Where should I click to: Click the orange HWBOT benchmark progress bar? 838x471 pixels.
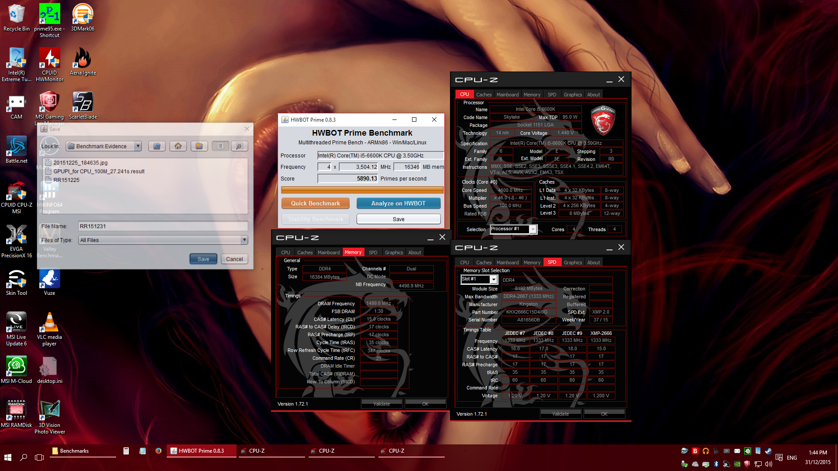[362, 190]
